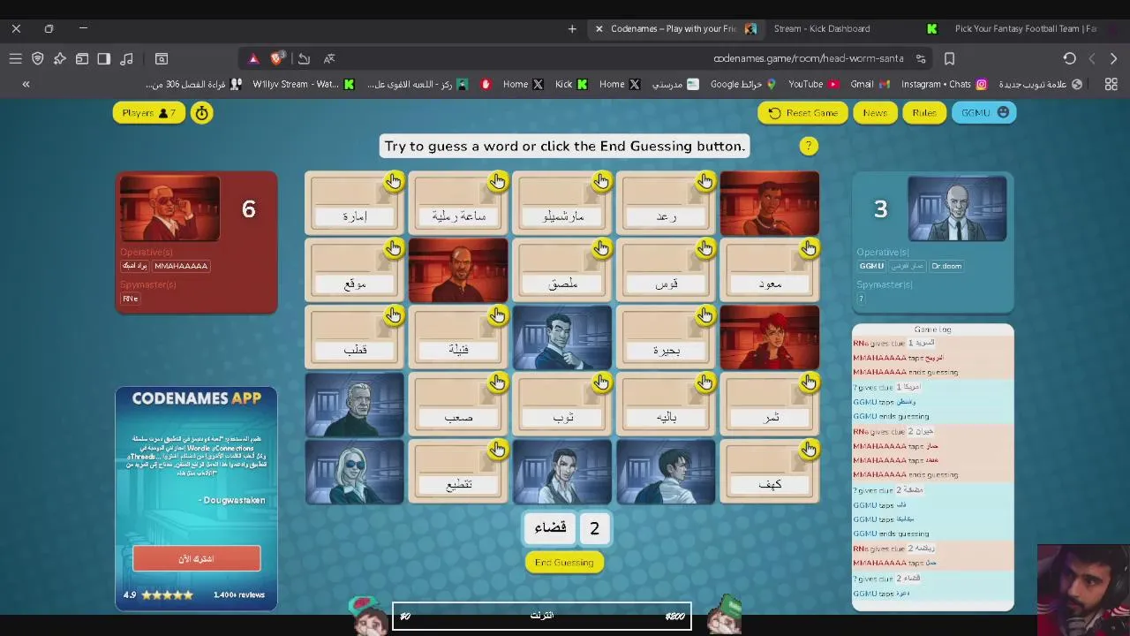The width and height of the screenshot is (1130, 636).
Task: Open Brave VPN shield icon
Action: [x=38, y=58]
